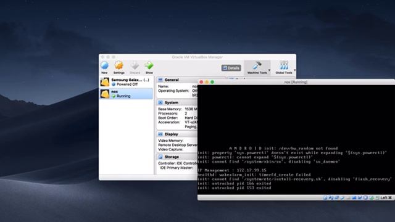
Task: Click the nox VM OS icon
Action: pos(105,94)
